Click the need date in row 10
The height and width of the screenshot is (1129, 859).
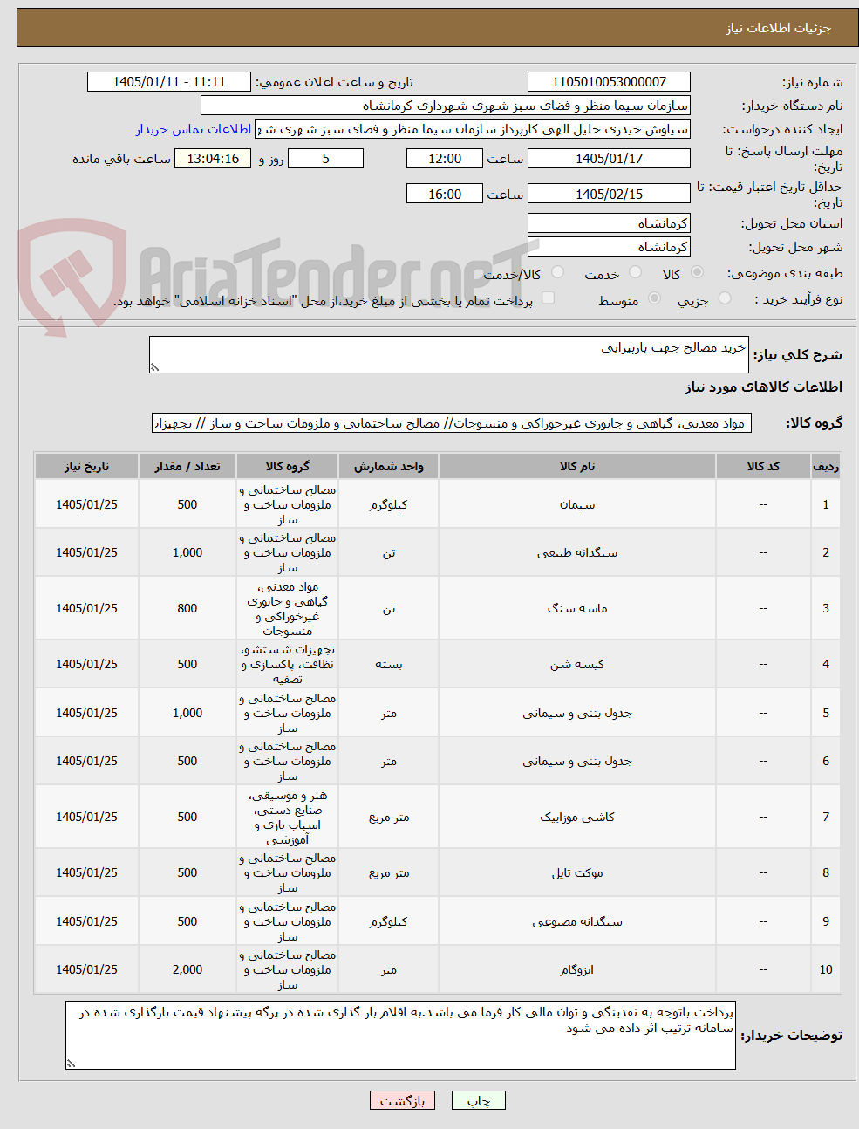(x=86, y=969)
